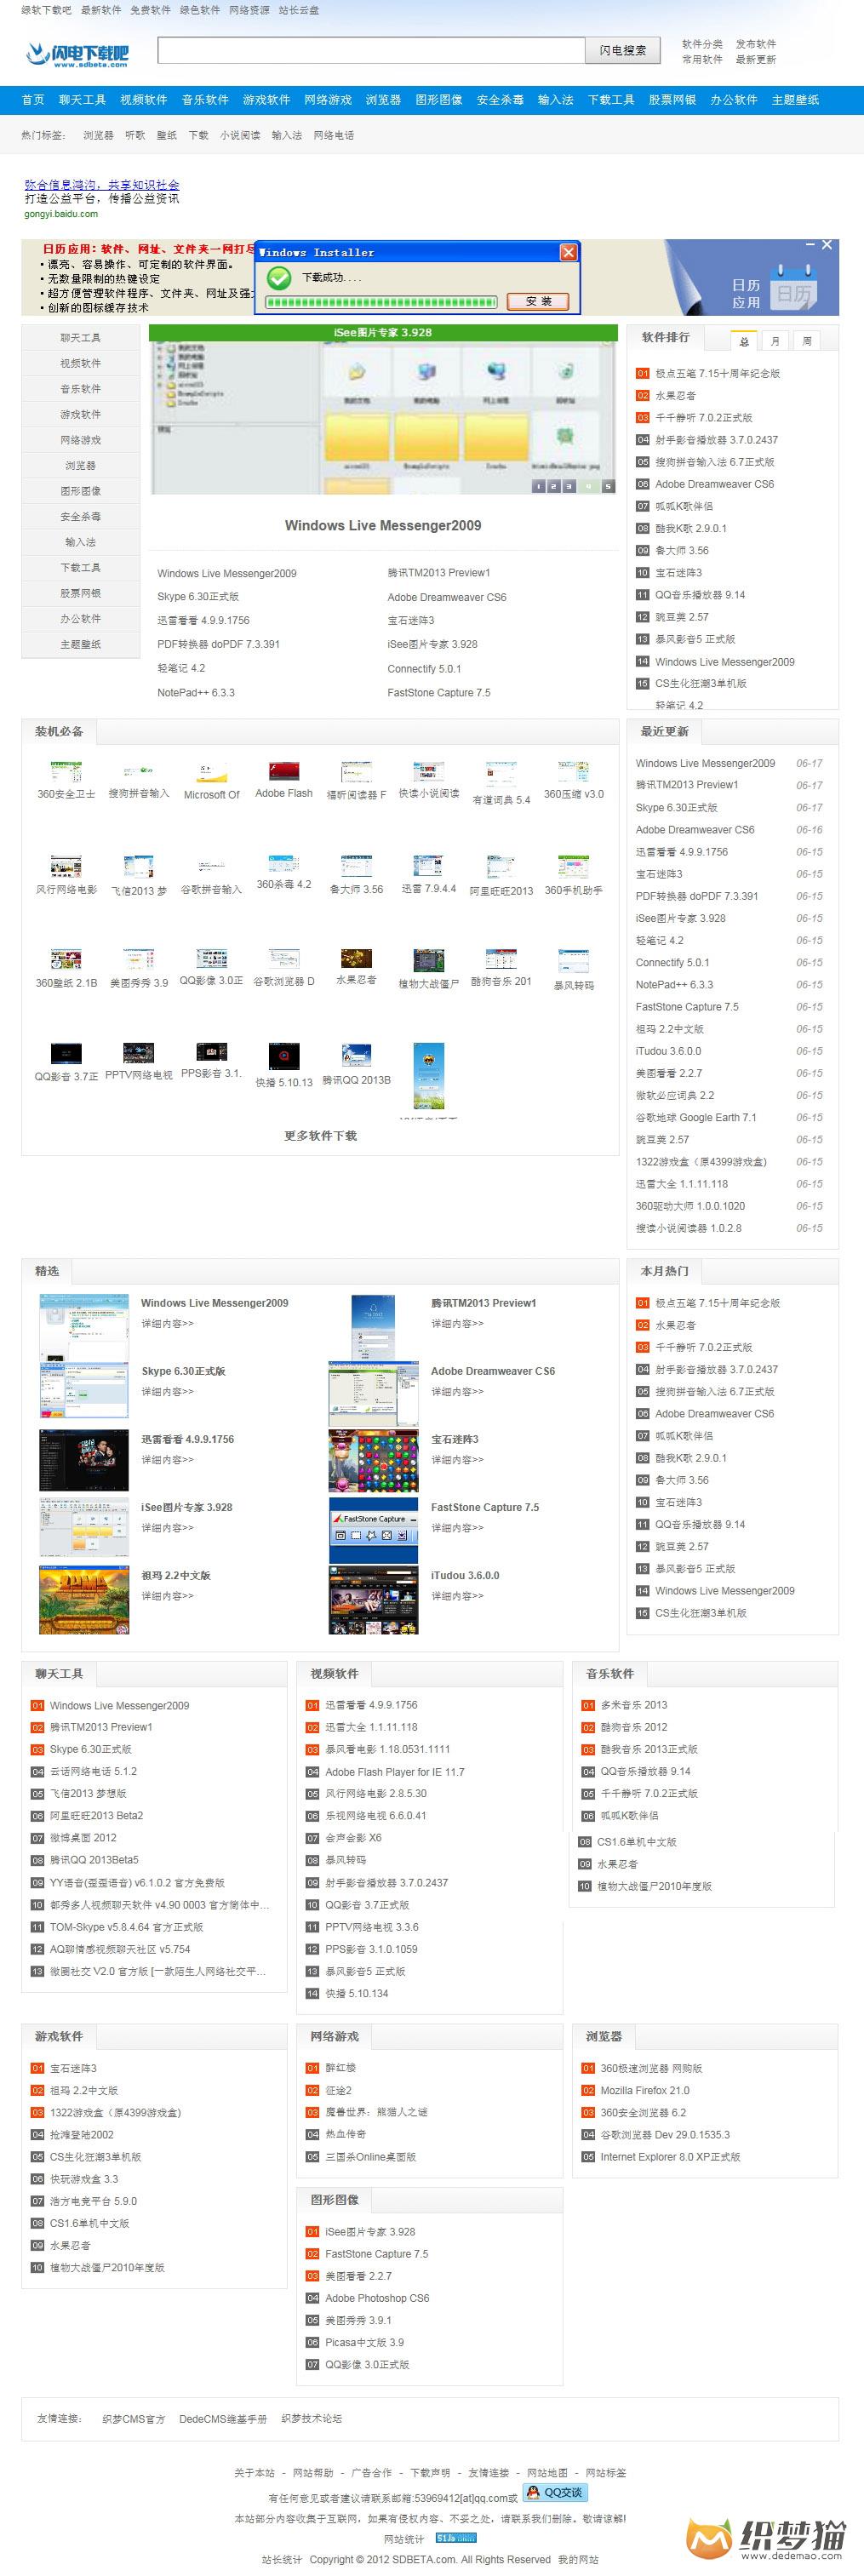The height and width of the screenshot is (2576, 864).
Task: Select the 总 tab in 软件排行
Action: pyautogui.click(x=744, y=341)
